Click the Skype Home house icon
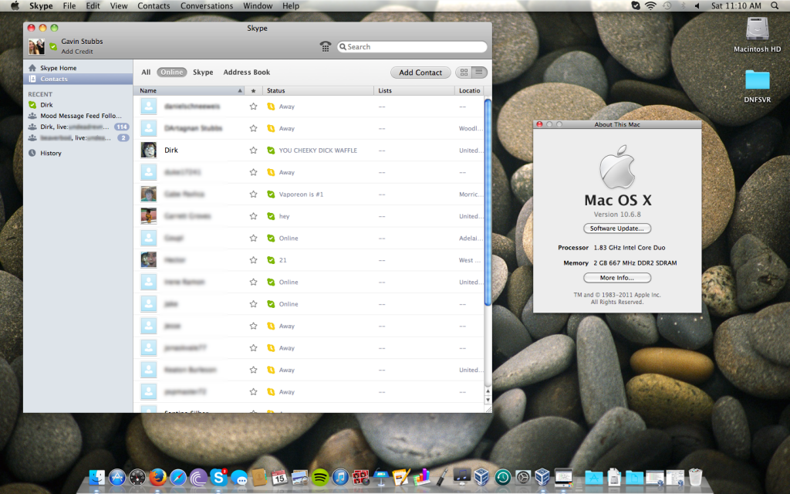Image resolution: width=790 pixels, height=494 pixels. (32, 68)
